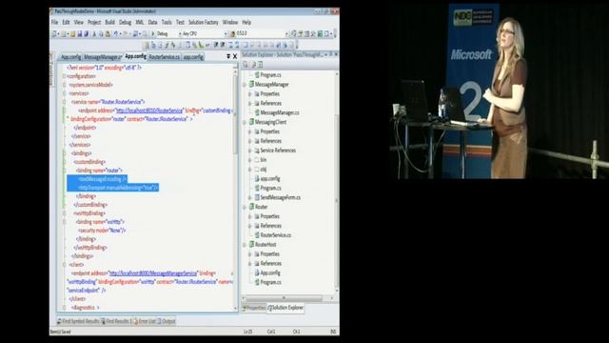Click the Undo toolbar icon
The width and height of the screenshot is (609, 343).
116,34
